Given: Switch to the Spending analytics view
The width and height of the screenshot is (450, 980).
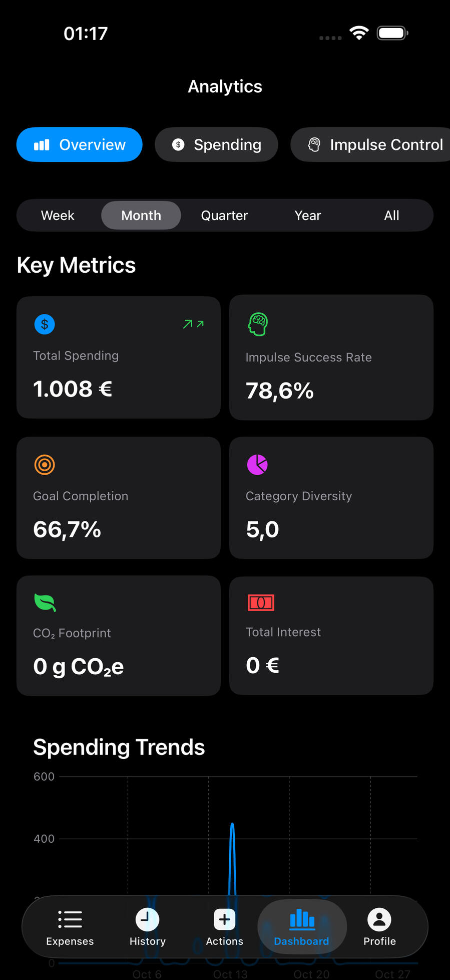Looking at the screenshot, I should (x=216, y=145).
